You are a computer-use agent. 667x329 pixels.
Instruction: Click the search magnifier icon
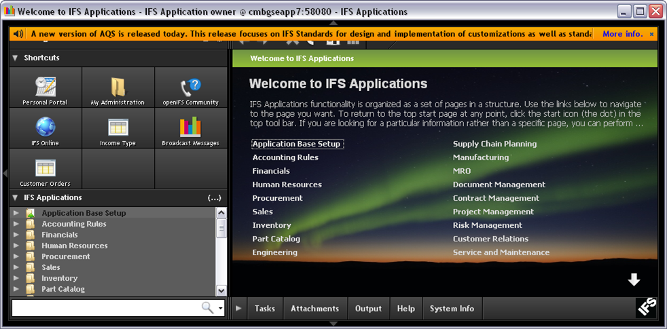tap(208, 308)
